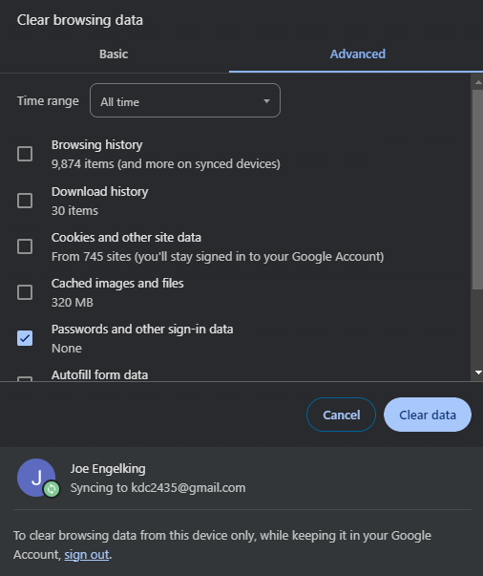Click the 'From 745 sites' description text
Screen dimensions: 483x576
pos(218,256)
